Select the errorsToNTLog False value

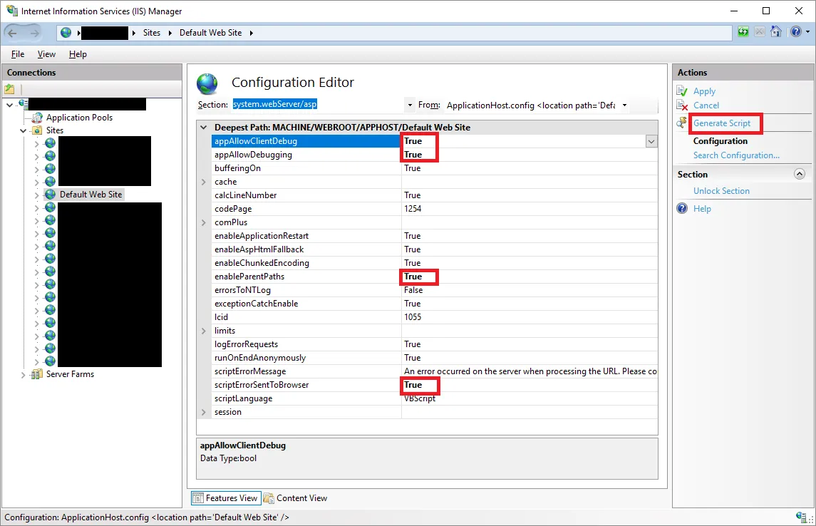tap(413, 290)
